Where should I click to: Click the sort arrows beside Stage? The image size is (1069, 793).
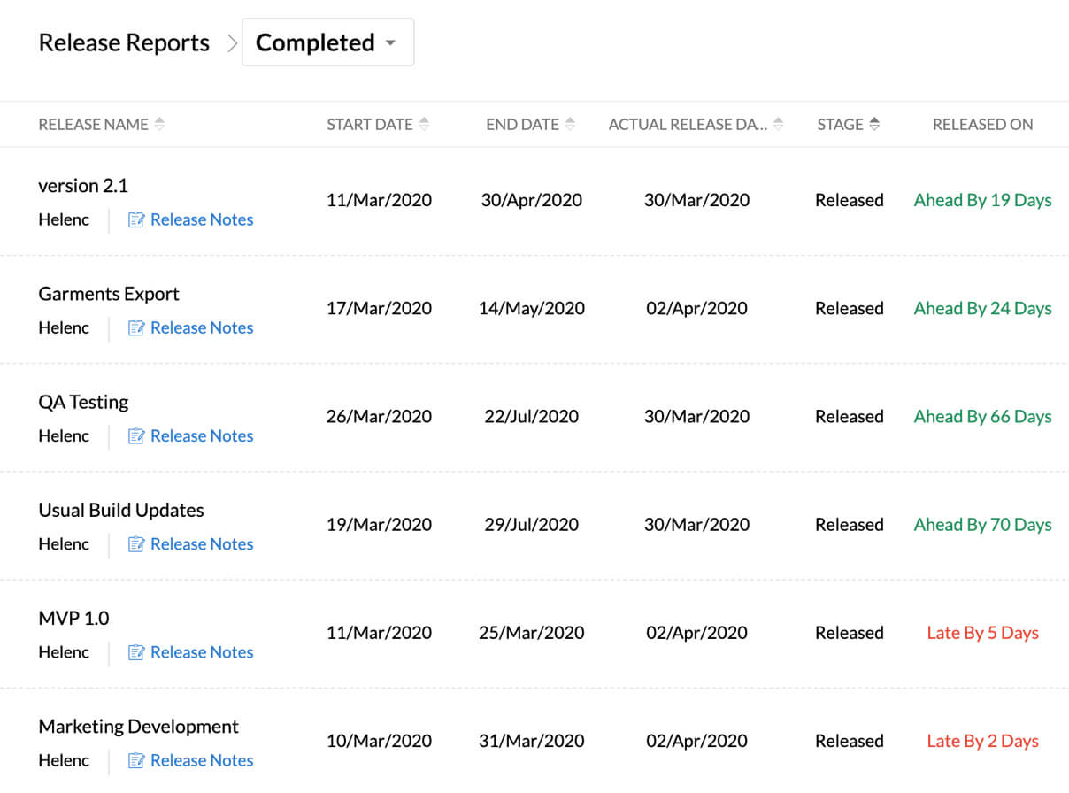pyautogui.click(x=874, y=125)
